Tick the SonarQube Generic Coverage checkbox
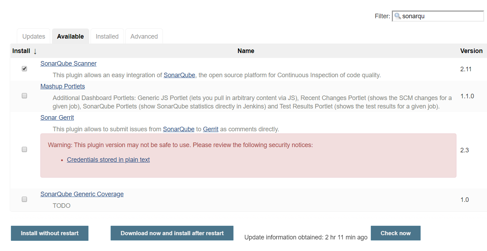Image resolution: width=487 pixels, height=251 pixels. click(24, 199)
